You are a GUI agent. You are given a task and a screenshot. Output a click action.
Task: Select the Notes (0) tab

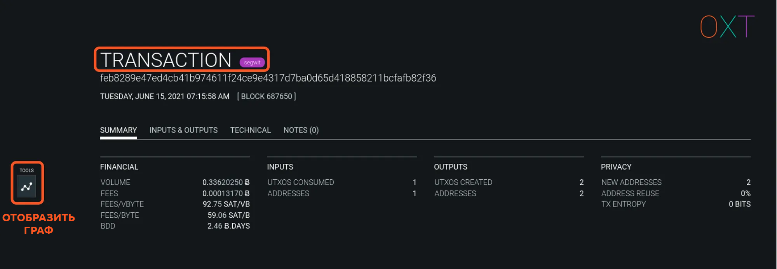[301, 130]
